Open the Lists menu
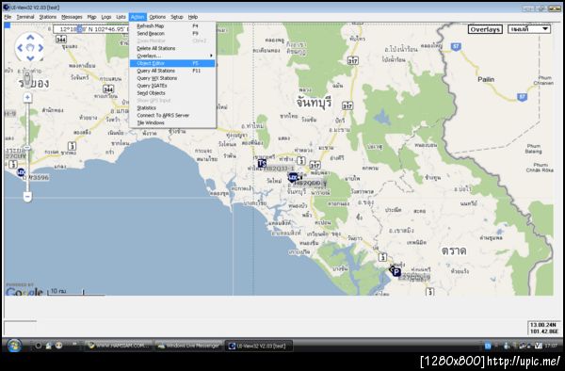The width and height of the screenshot is (565, 371). (121, 17)
